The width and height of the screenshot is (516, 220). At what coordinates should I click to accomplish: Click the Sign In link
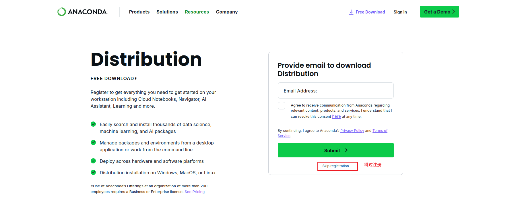(400, 12)
